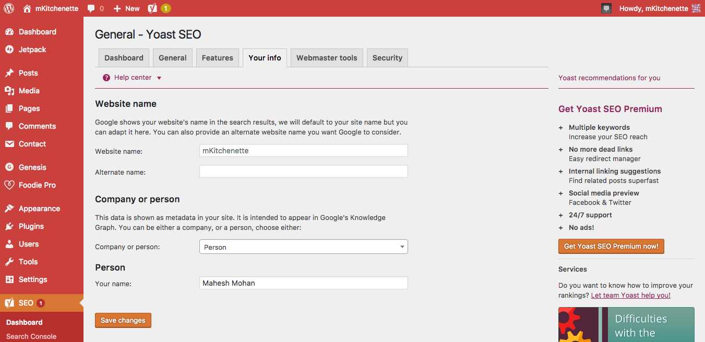Screen dimensions: 705x342
Task: Open the Tools wrench icon
Action: pyautogui.click(x=9, y=262)
